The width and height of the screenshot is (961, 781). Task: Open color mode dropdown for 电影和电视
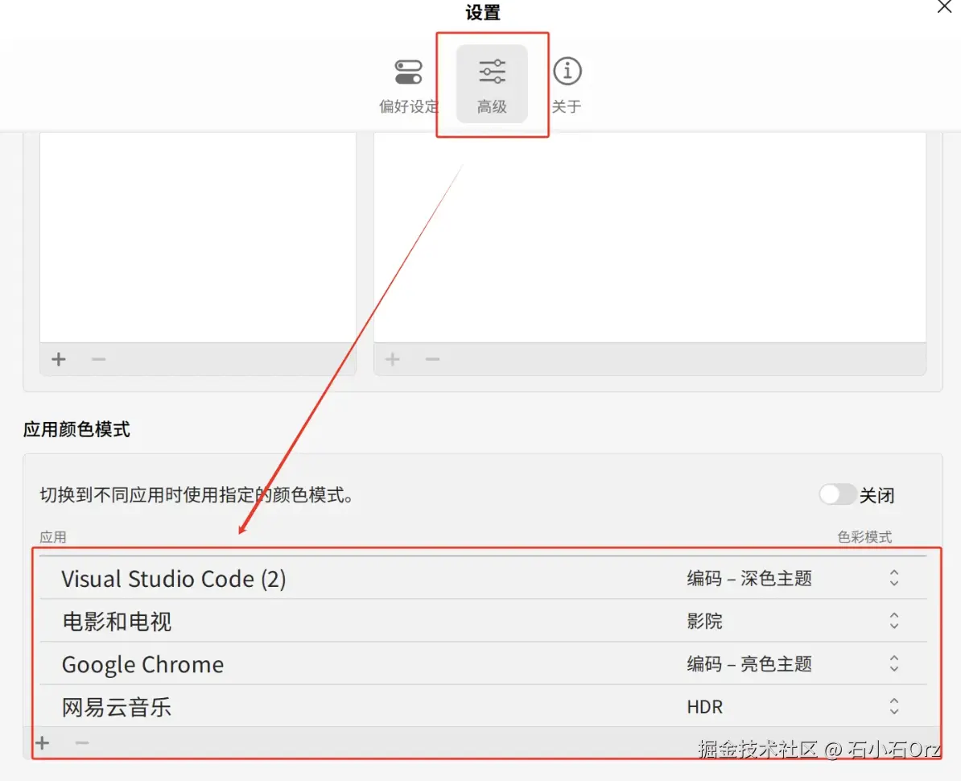click(x=894, y=621)
